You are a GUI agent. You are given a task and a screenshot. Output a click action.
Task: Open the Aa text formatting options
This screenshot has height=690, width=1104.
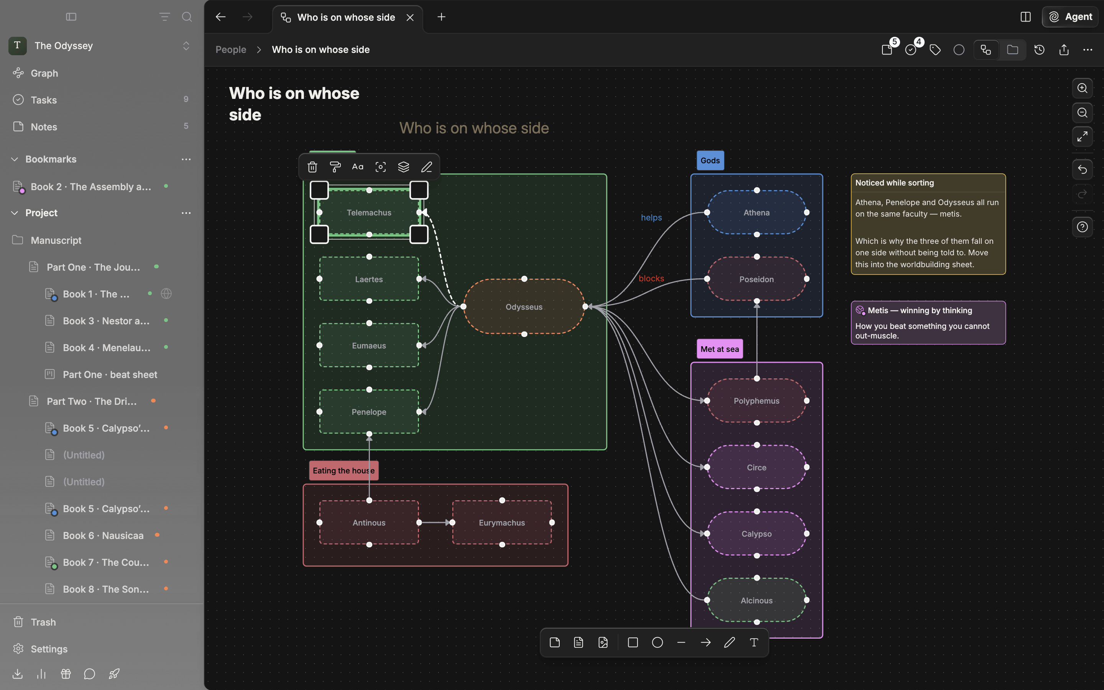pos(358,167)
